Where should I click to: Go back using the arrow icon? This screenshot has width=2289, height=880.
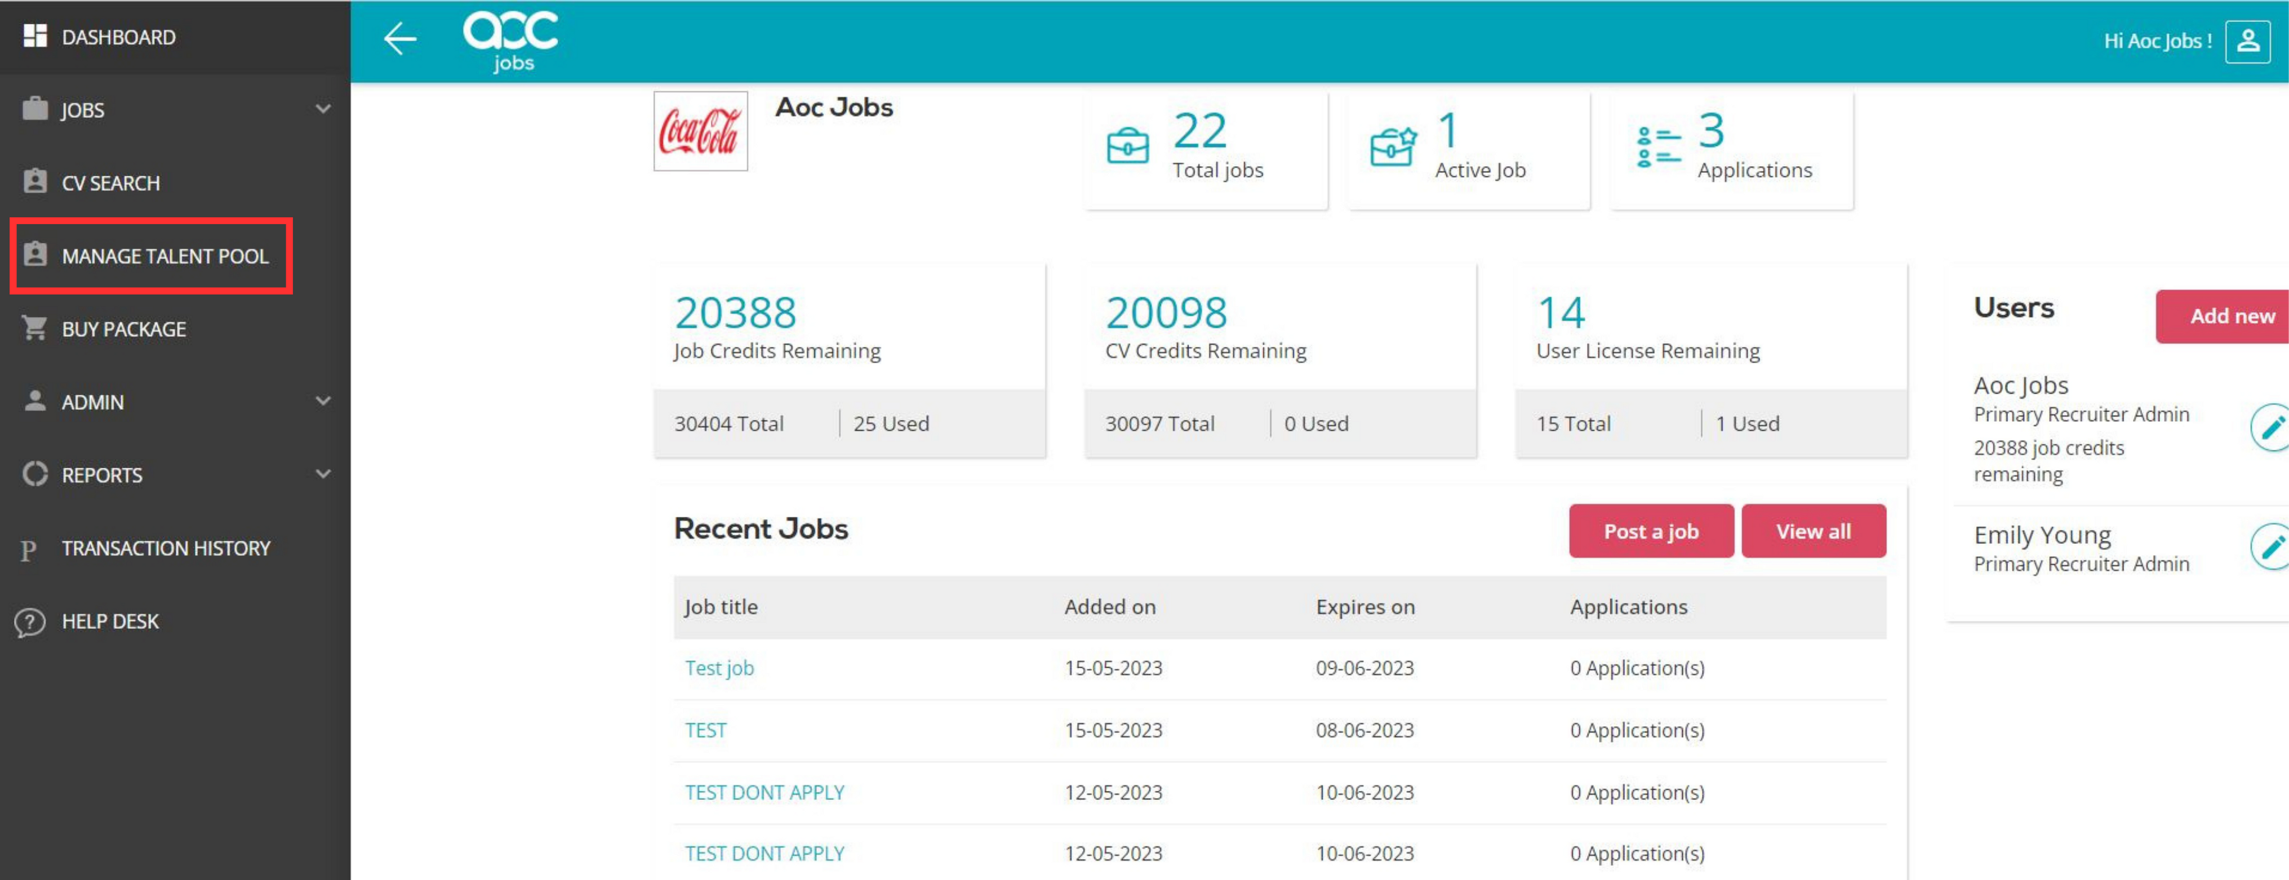tap(400, 38)
